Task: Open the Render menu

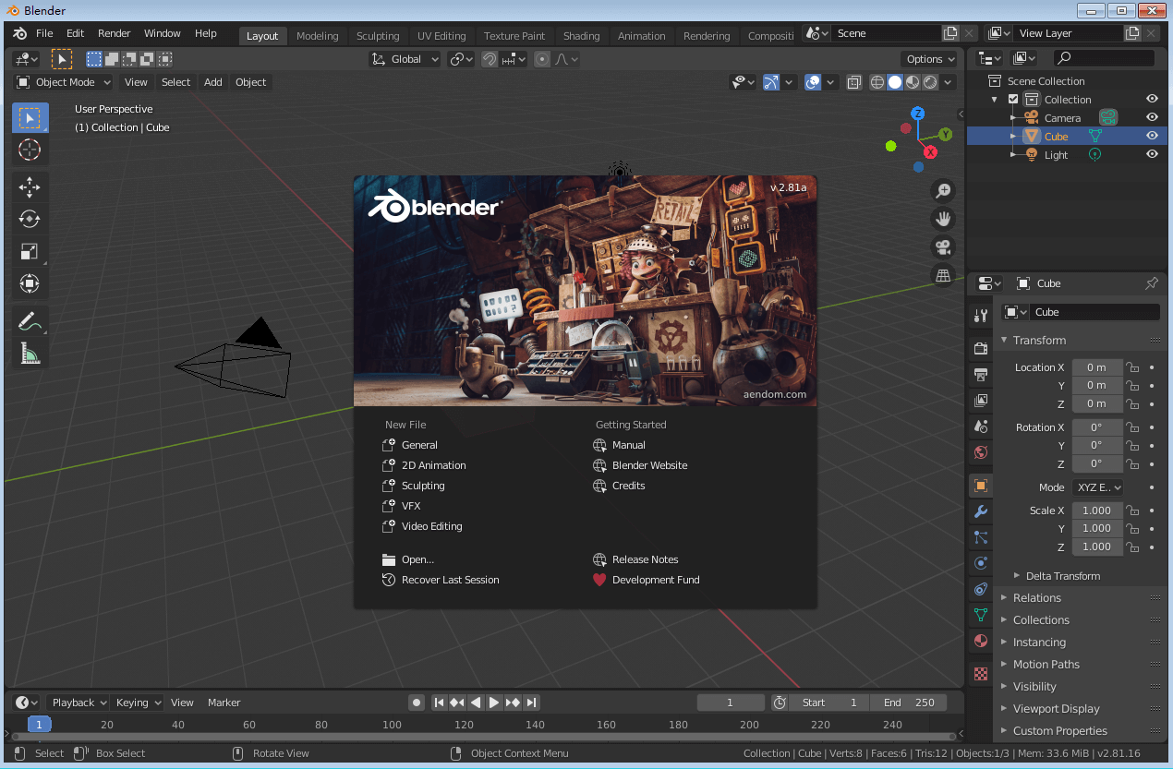Action: coord(114,33)
